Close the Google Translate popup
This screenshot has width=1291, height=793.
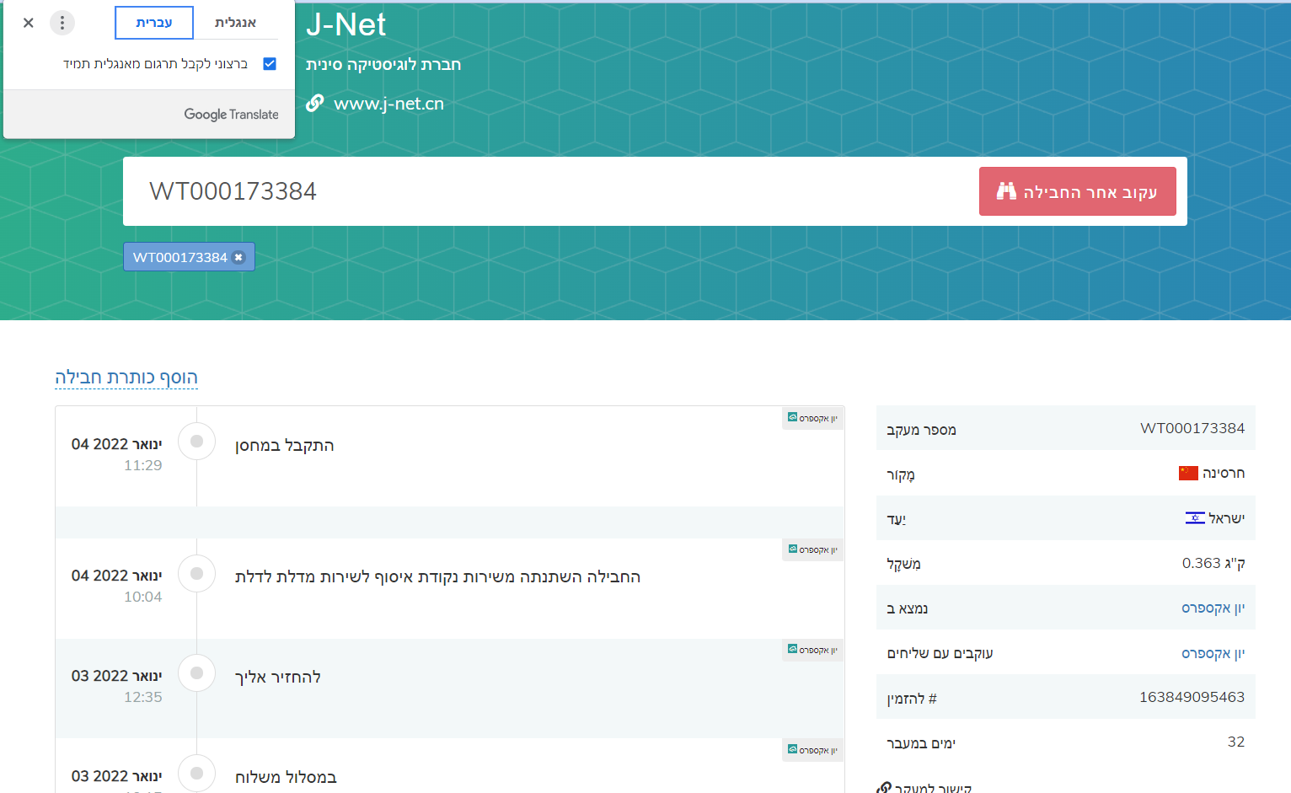[29, 23]
